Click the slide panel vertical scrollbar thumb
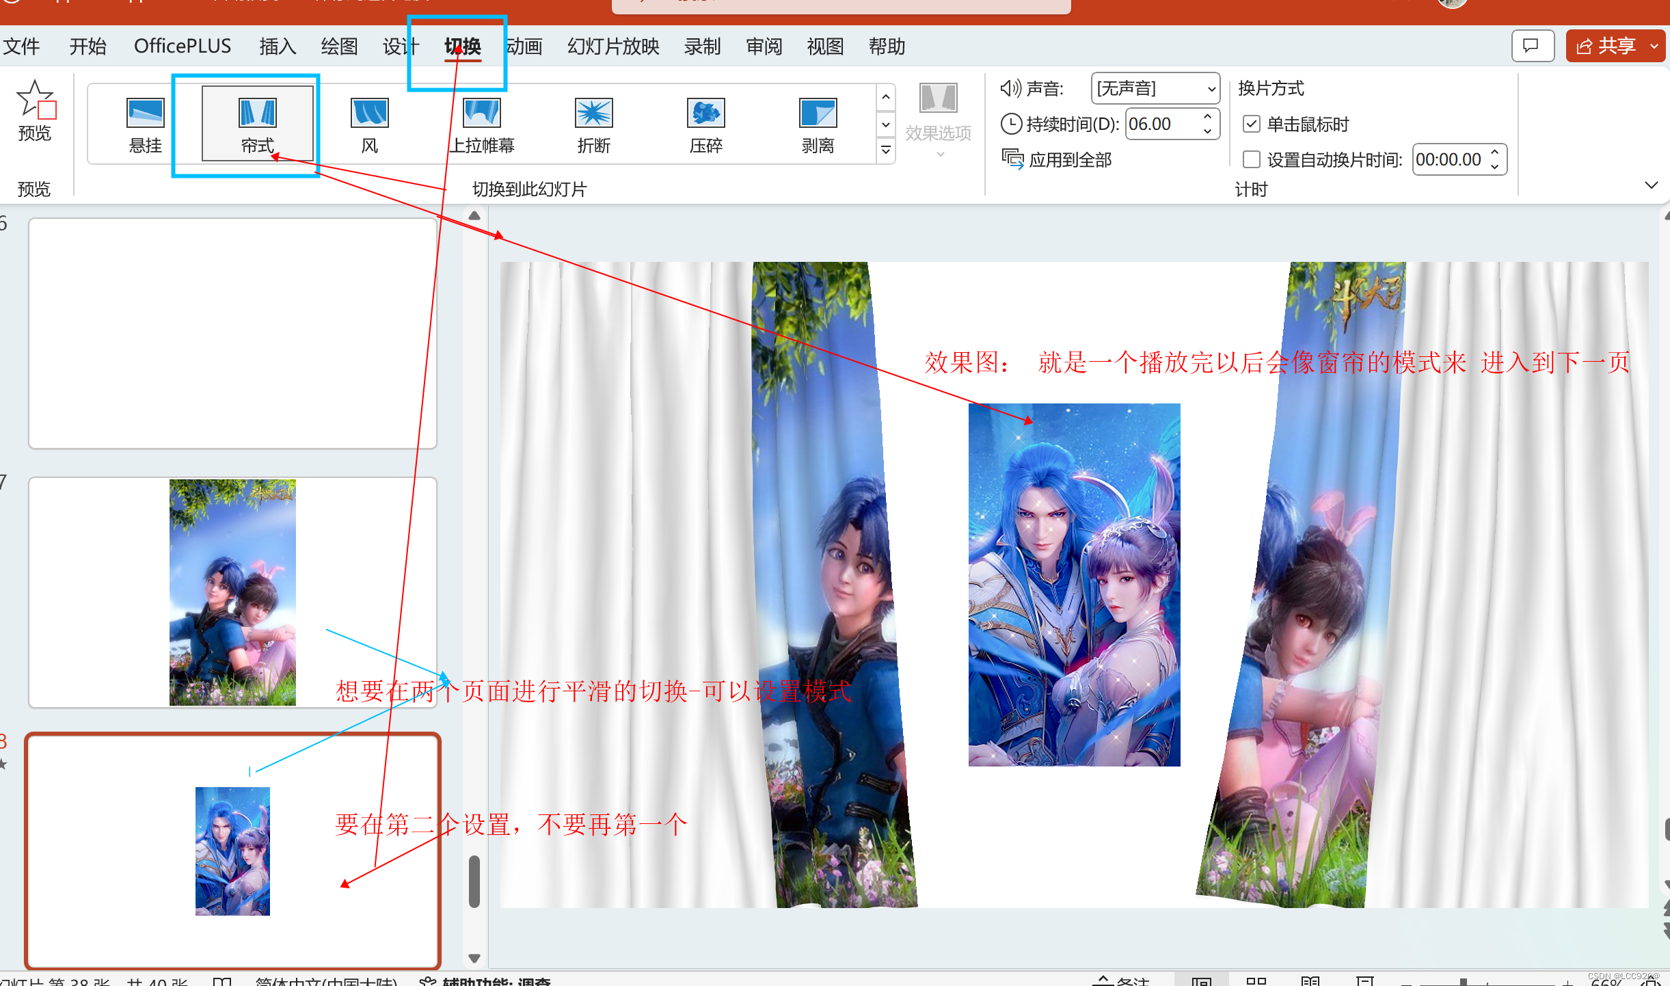 click(474, 881)
